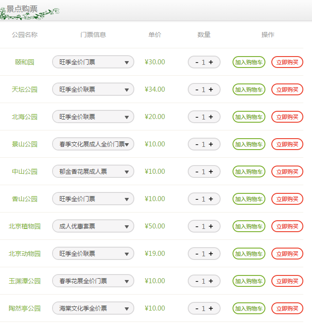
Task: Click 立即购买 for 香山公园
Action: pyautogui.click(x=287, y=199)
